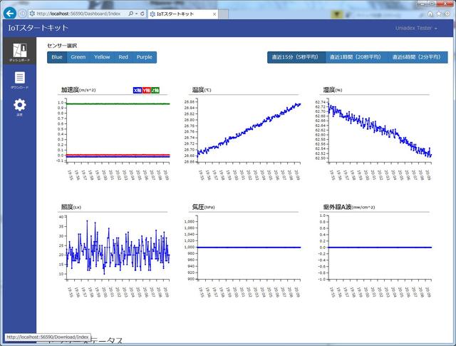This screenshot has height=346, width=456.
Task: Click the green Z-axis acceleration line
Action: (118, 103)
